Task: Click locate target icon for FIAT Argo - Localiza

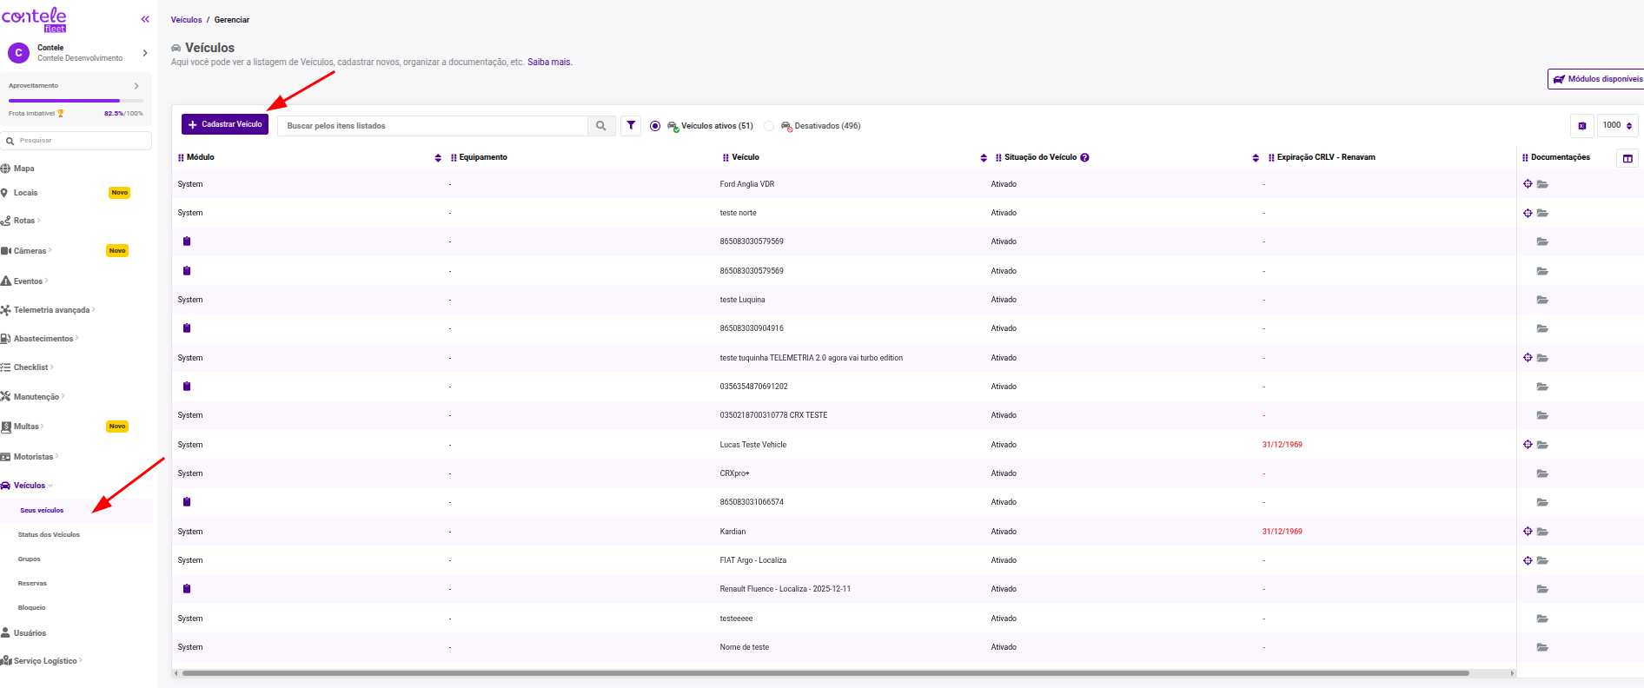Action: pyautogui.click(x=1528, y=560)
